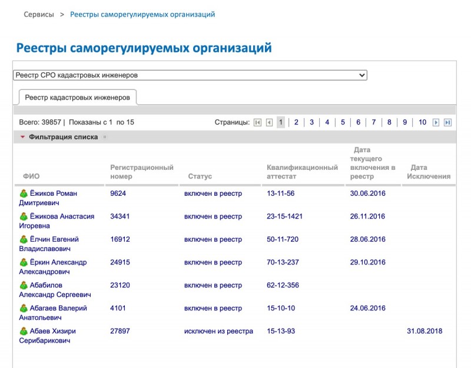This screenshot has width=471, height=368.
Task: Go to page 8
Action: click(x=389, y=122)
